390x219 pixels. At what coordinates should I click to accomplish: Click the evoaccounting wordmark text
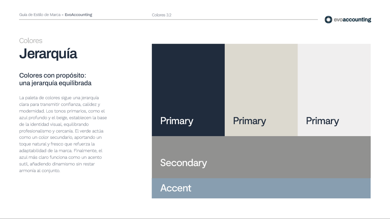(x=352, y=20)
